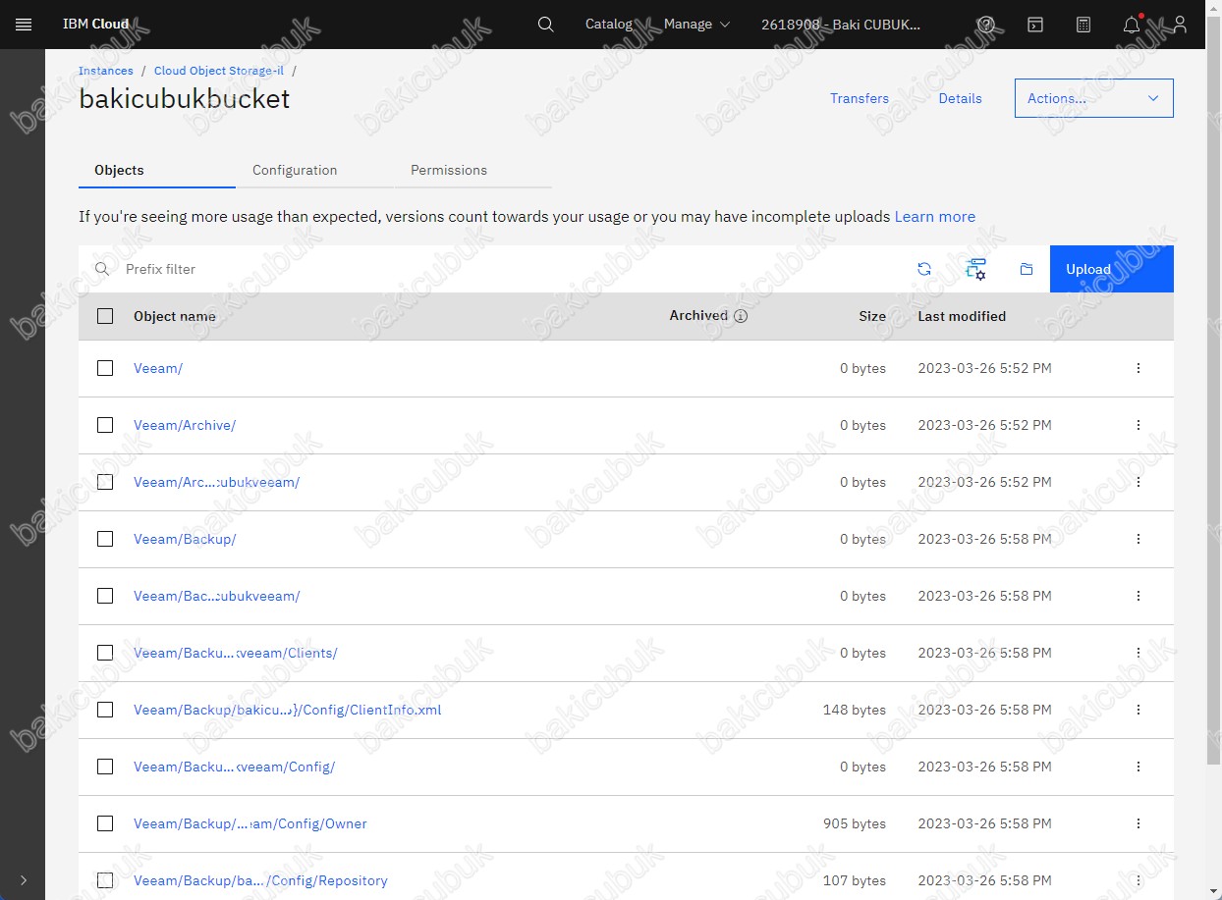Image resolution: width=1222 pixels, height=900 pixels.
Task: Open the Help question mark icon
Action: tap(986, 25)
